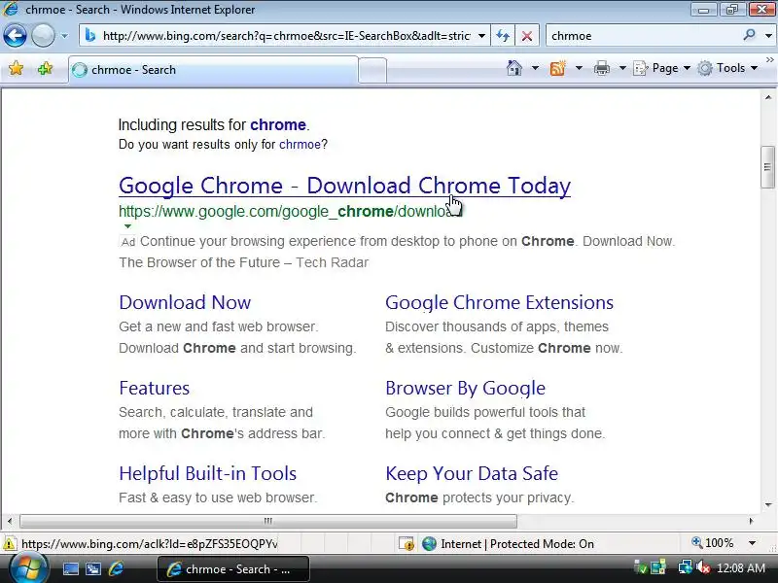Expand the zoom level dropdown arrow
This screenshot has height=583, width=778.
point(752,543)
